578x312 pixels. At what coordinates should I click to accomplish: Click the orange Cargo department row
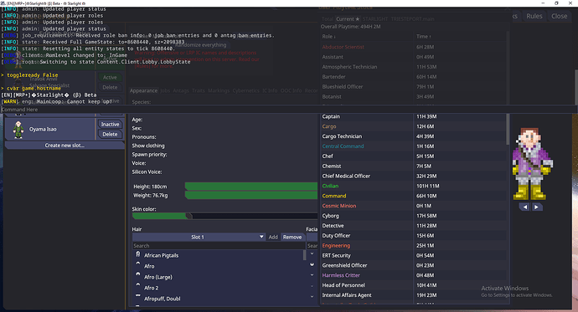pos(413,126)
